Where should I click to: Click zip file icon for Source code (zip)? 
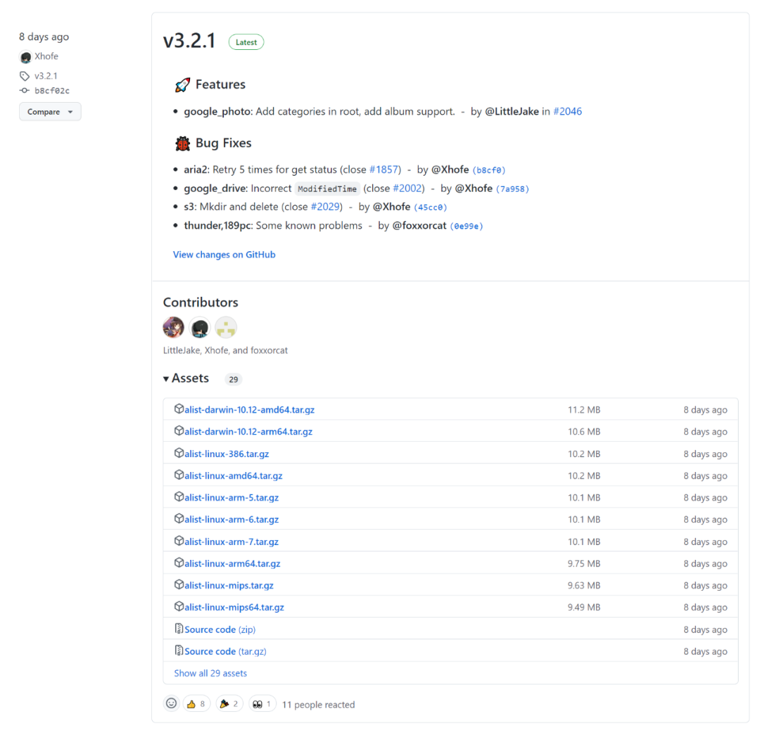[179, 628]
